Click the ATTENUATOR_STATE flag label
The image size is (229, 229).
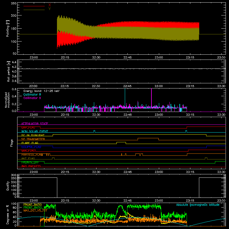click(x=35, y=124)
